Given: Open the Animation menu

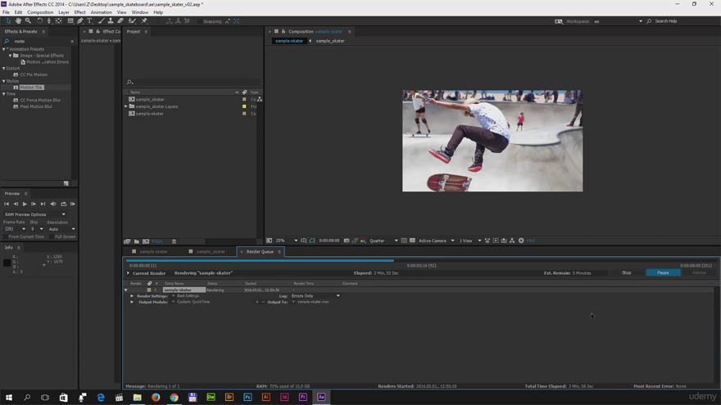Looking at the screenshot, I should (x=101, y=12).
